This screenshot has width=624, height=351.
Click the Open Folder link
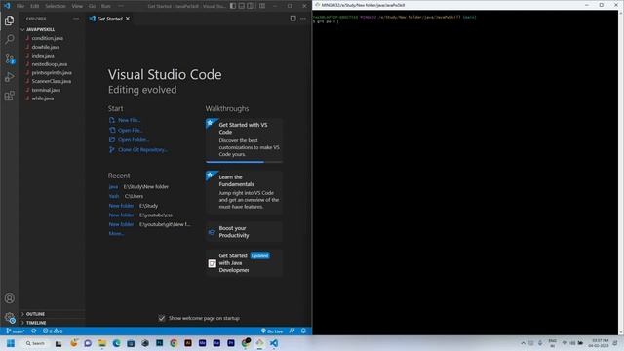point(134,140)
